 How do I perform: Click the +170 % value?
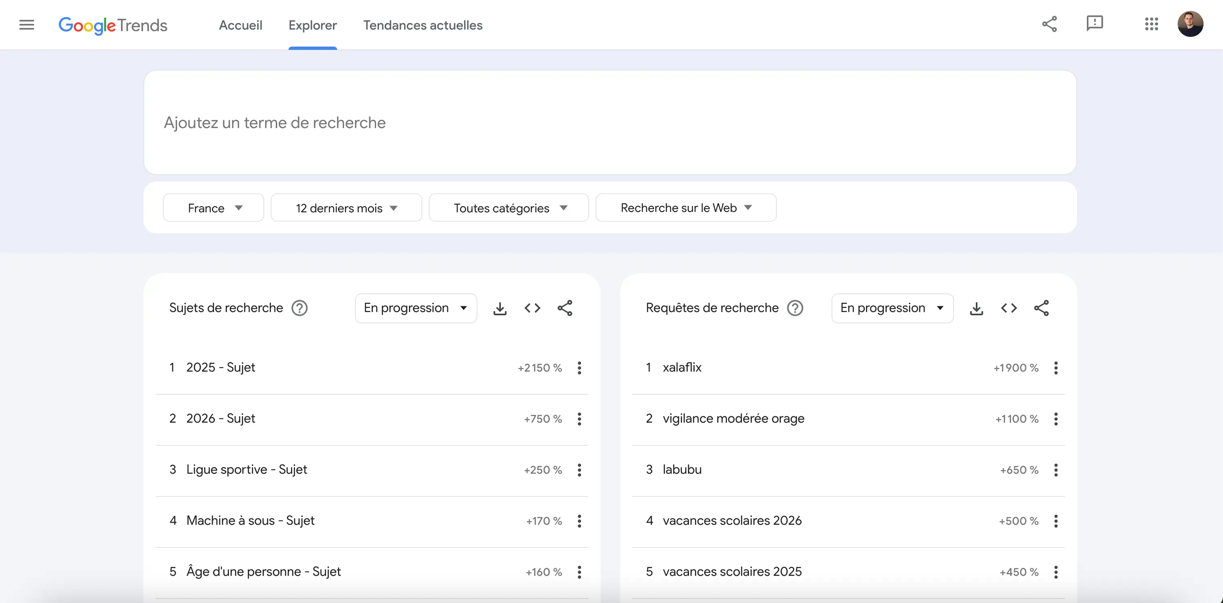(x=543, y=521)
